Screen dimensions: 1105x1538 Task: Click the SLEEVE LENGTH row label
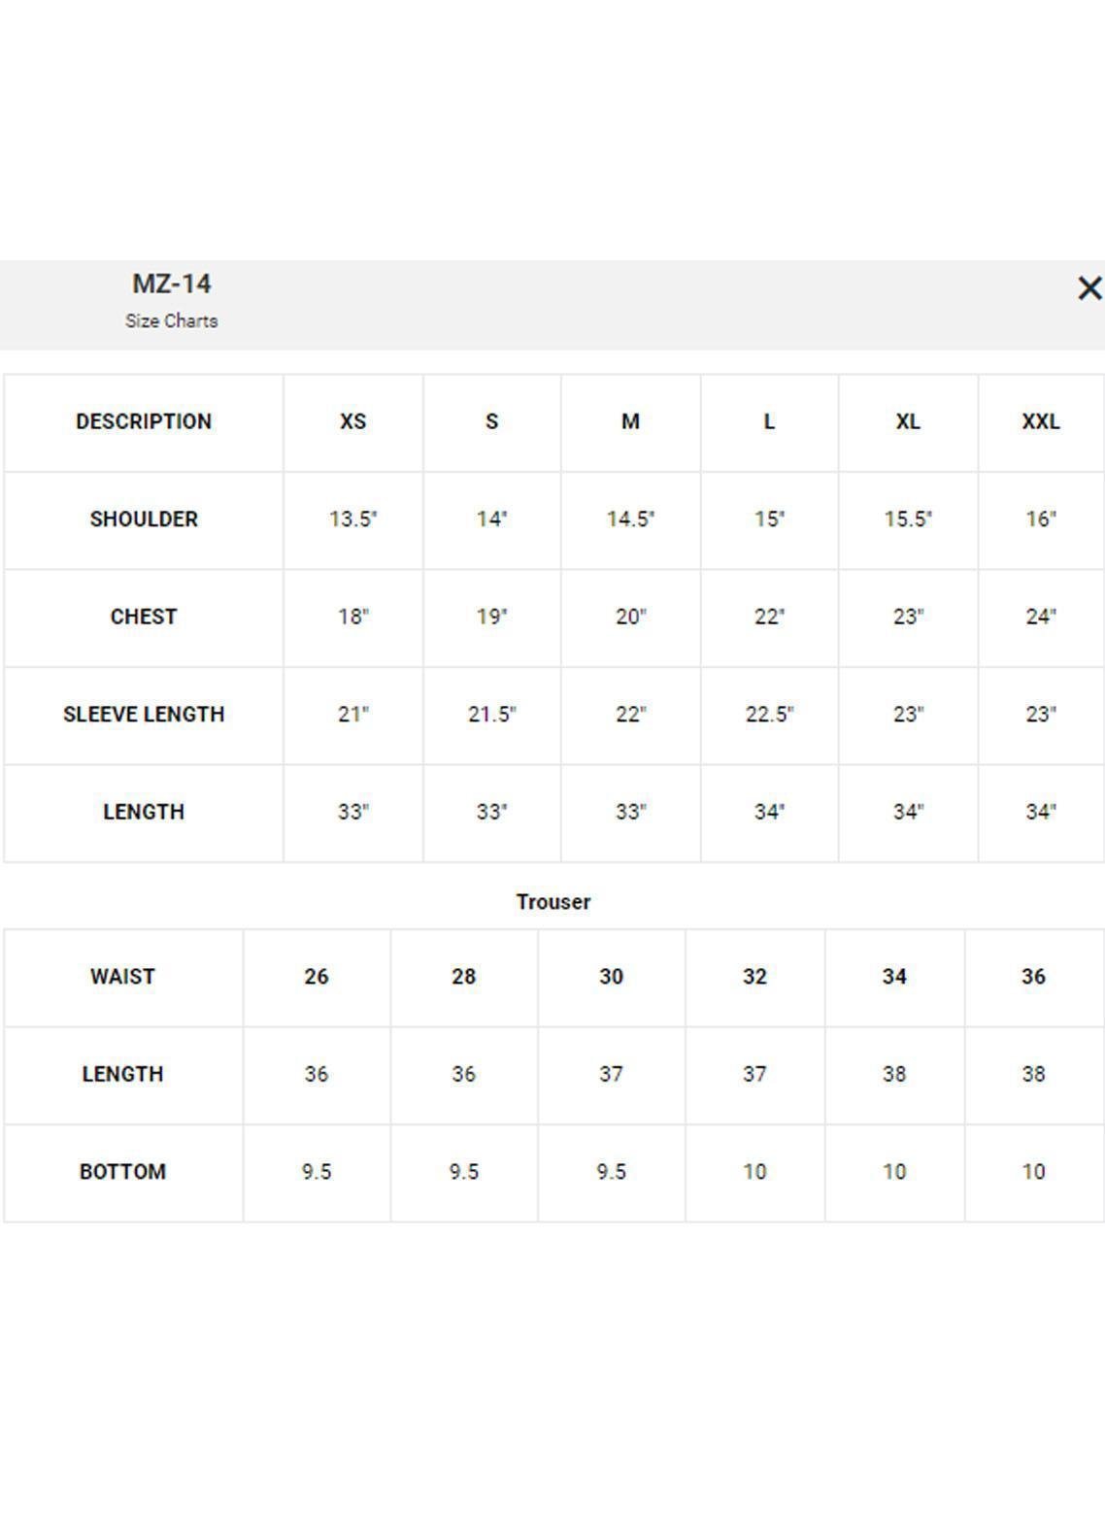(144, 715)
